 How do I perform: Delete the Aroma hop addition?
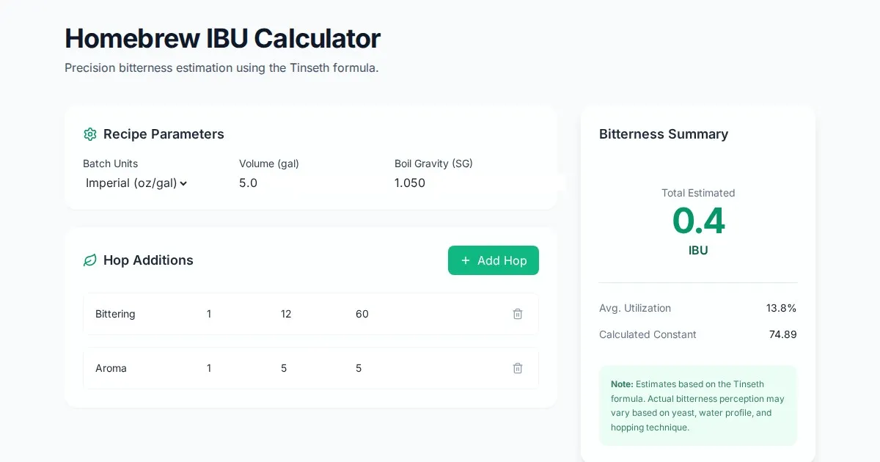pyautogui.click(x=518, y=368)
